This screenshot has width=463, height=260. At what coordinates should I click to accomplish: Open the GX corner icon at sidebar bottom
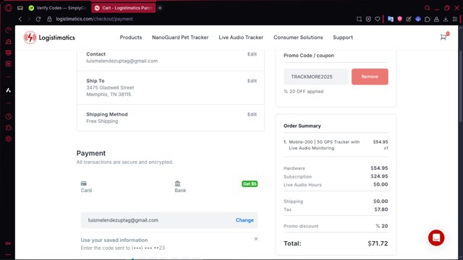(8, 243)
